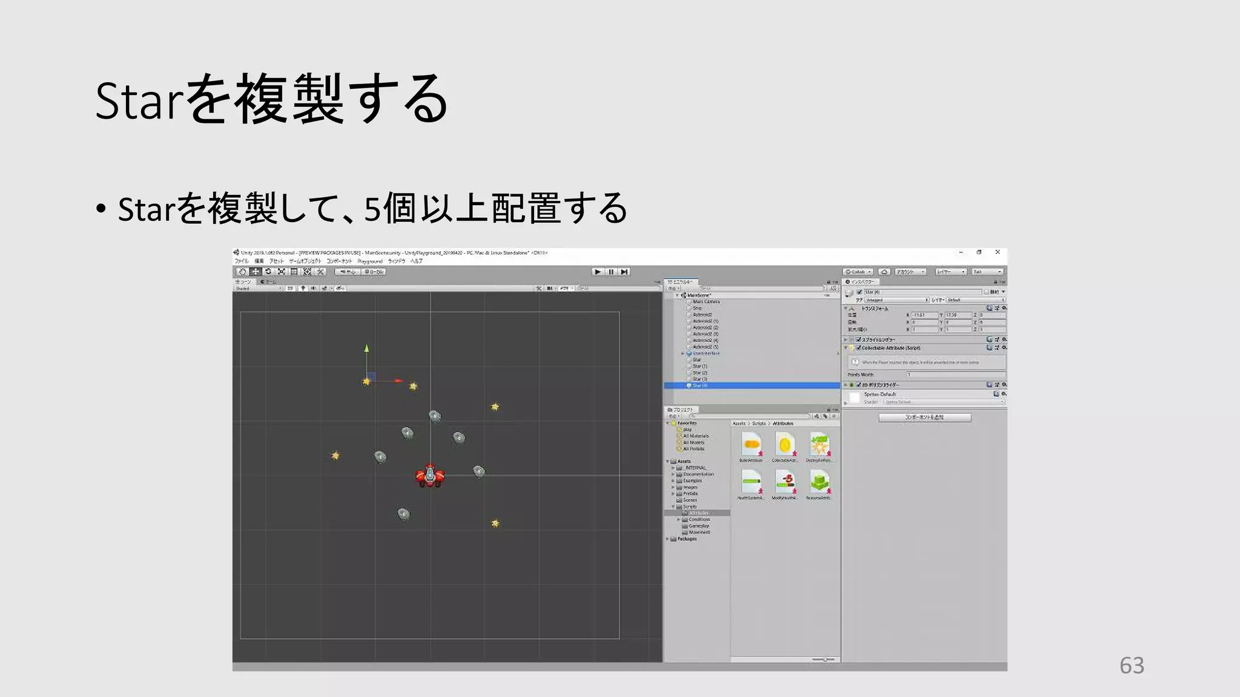
Task: Select the custom editor tools icon
Action: tap(321, 272)
